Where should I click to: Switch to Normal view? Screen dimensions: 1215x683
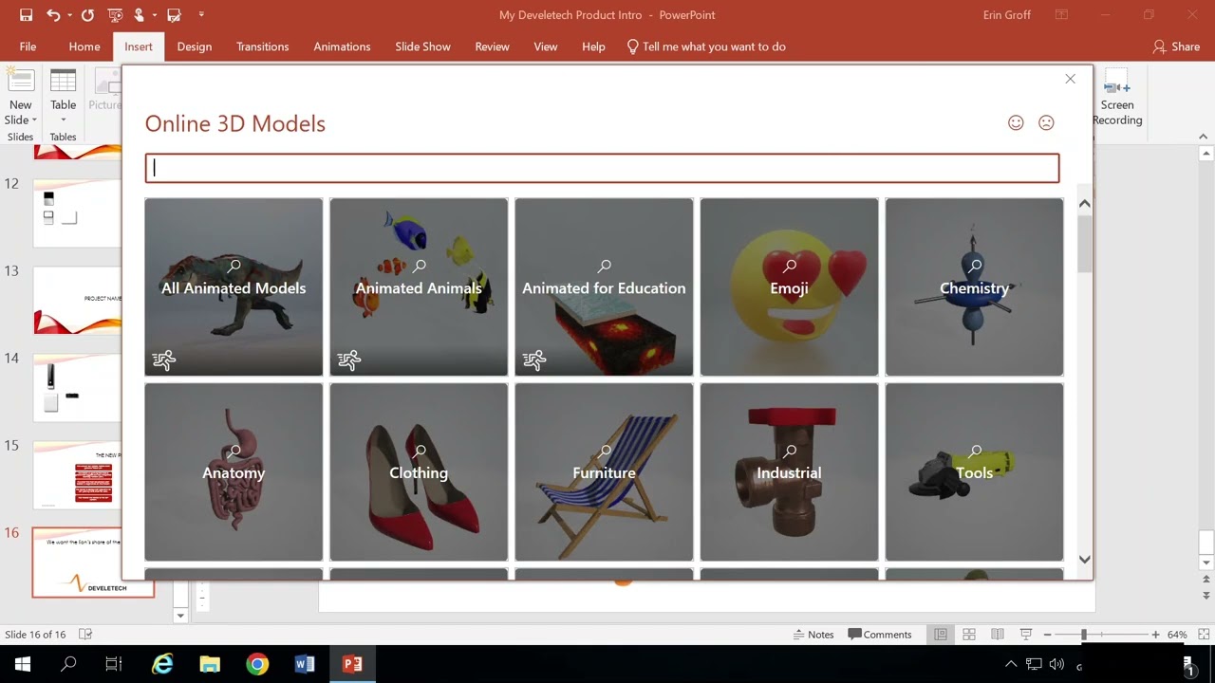click(941, 635)
